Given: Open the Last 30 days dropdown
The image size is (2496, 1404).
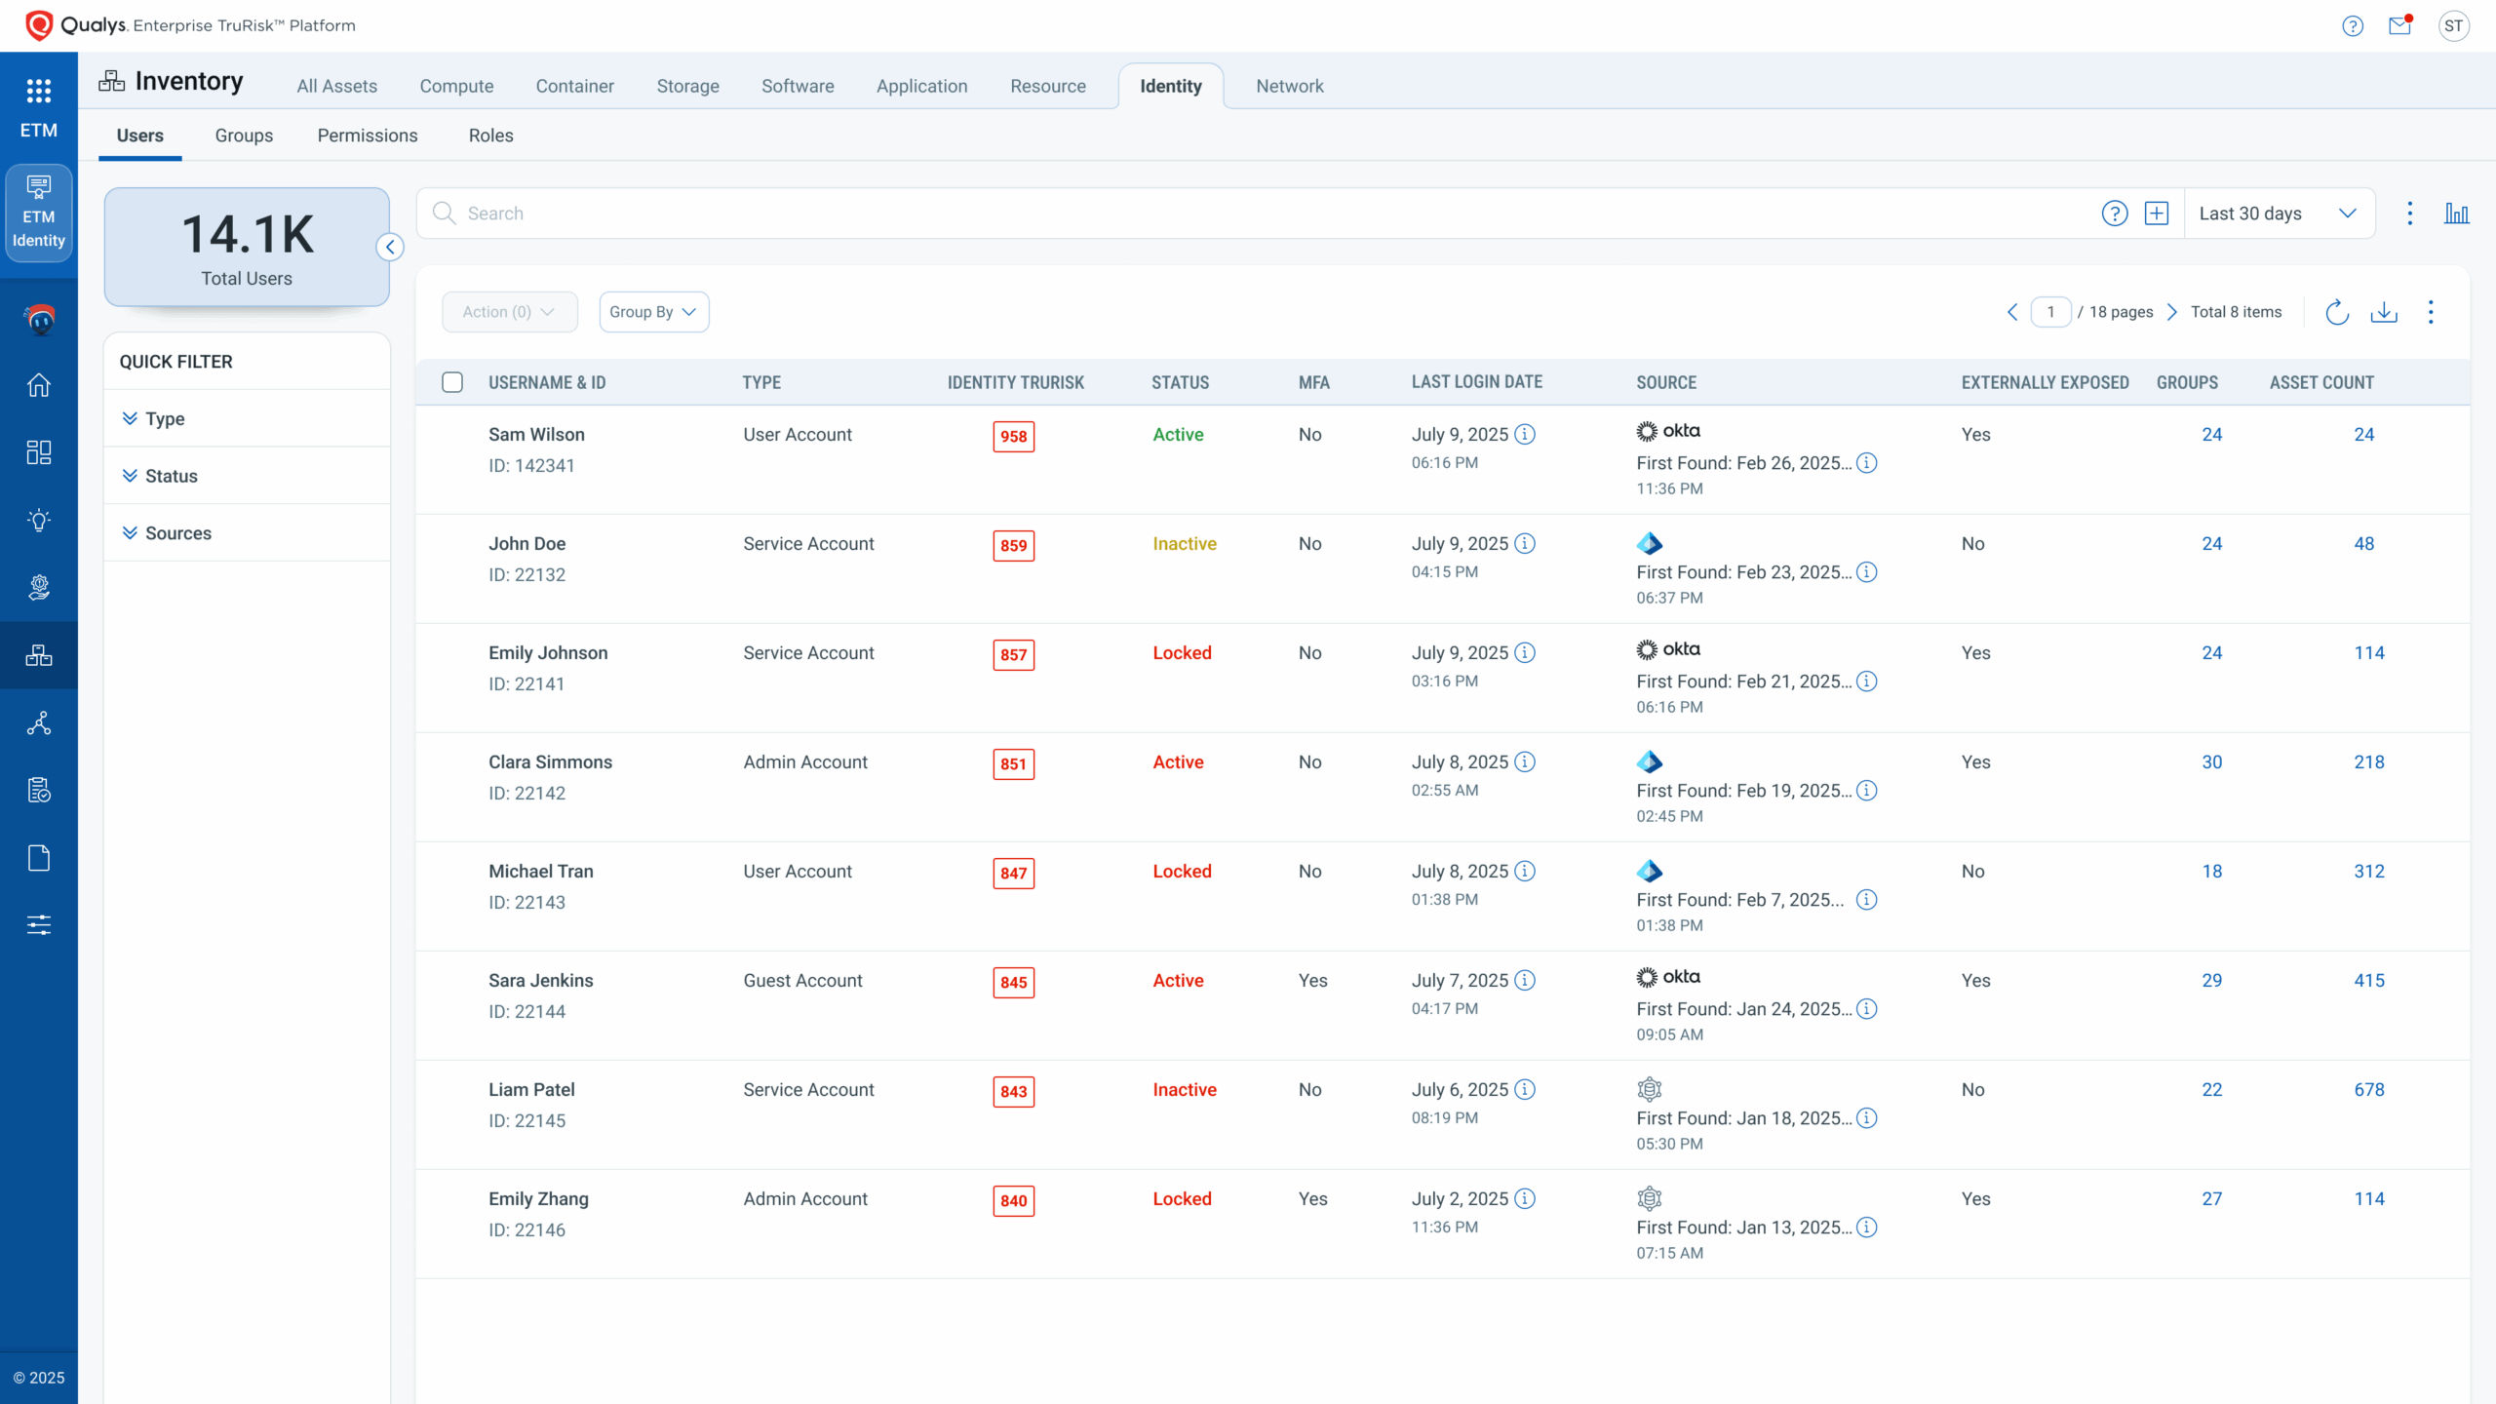Looking at the screenshot, I should (x=2277, y=214).
